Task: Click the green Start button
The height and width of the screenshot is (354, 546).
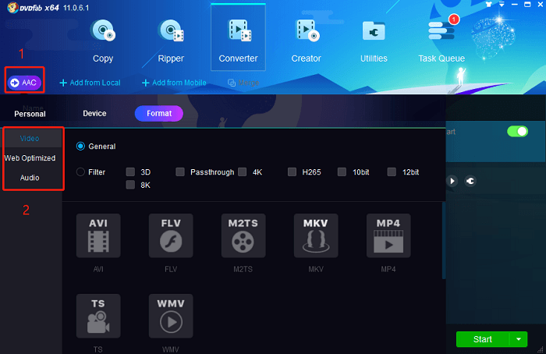Action: pyautogui.click(x=483, y=339)
